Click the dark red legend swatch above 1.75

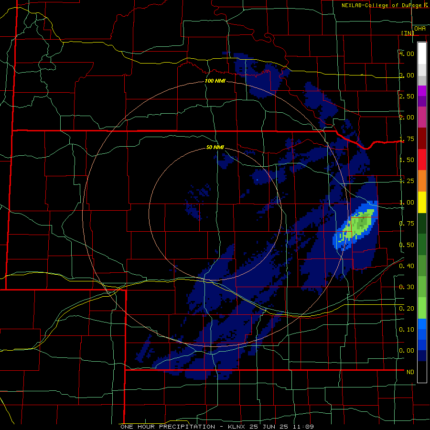(422, 139)
